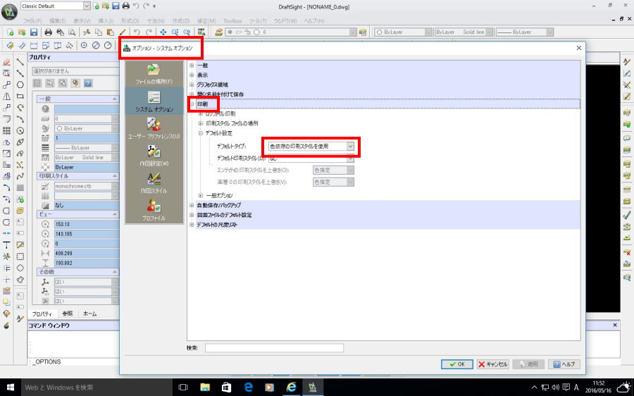
Task: Expand the 一般 tree node
Action: pyautogui.click(x=192, y=65)
